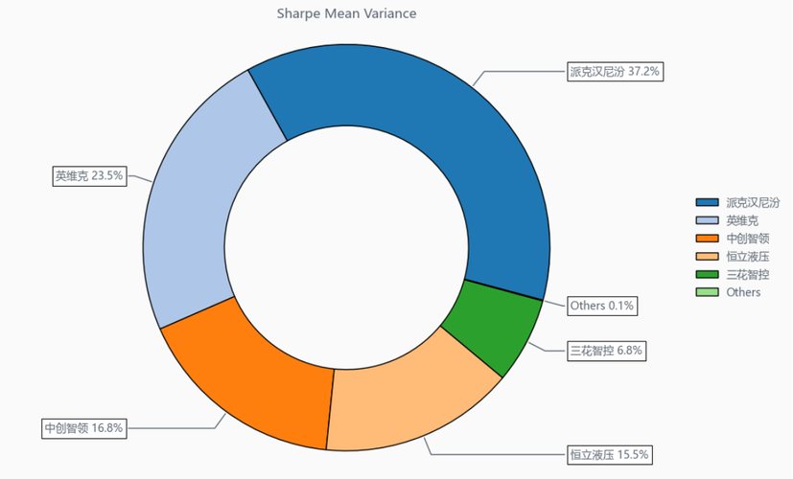Toggle 恒立液压 legend text entry

(748, 256)
